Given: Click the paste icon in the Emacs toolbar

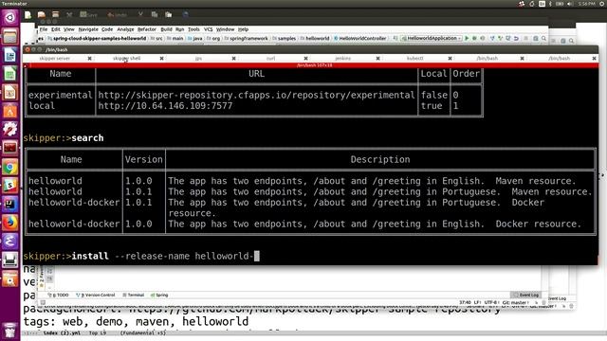Looking at the screenshot, I should 169,15.
